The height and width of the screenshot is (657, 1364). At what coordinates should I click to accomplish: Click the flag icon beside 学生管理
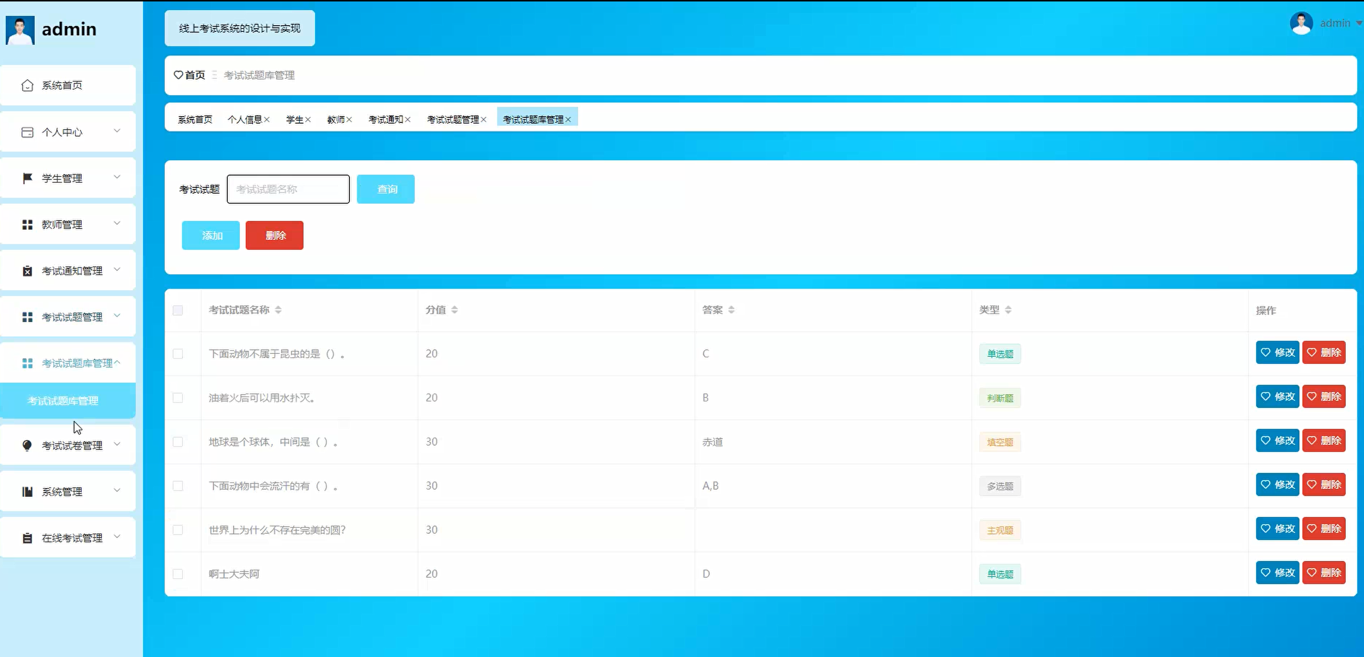pyautogui.click(x=27, y=178)
